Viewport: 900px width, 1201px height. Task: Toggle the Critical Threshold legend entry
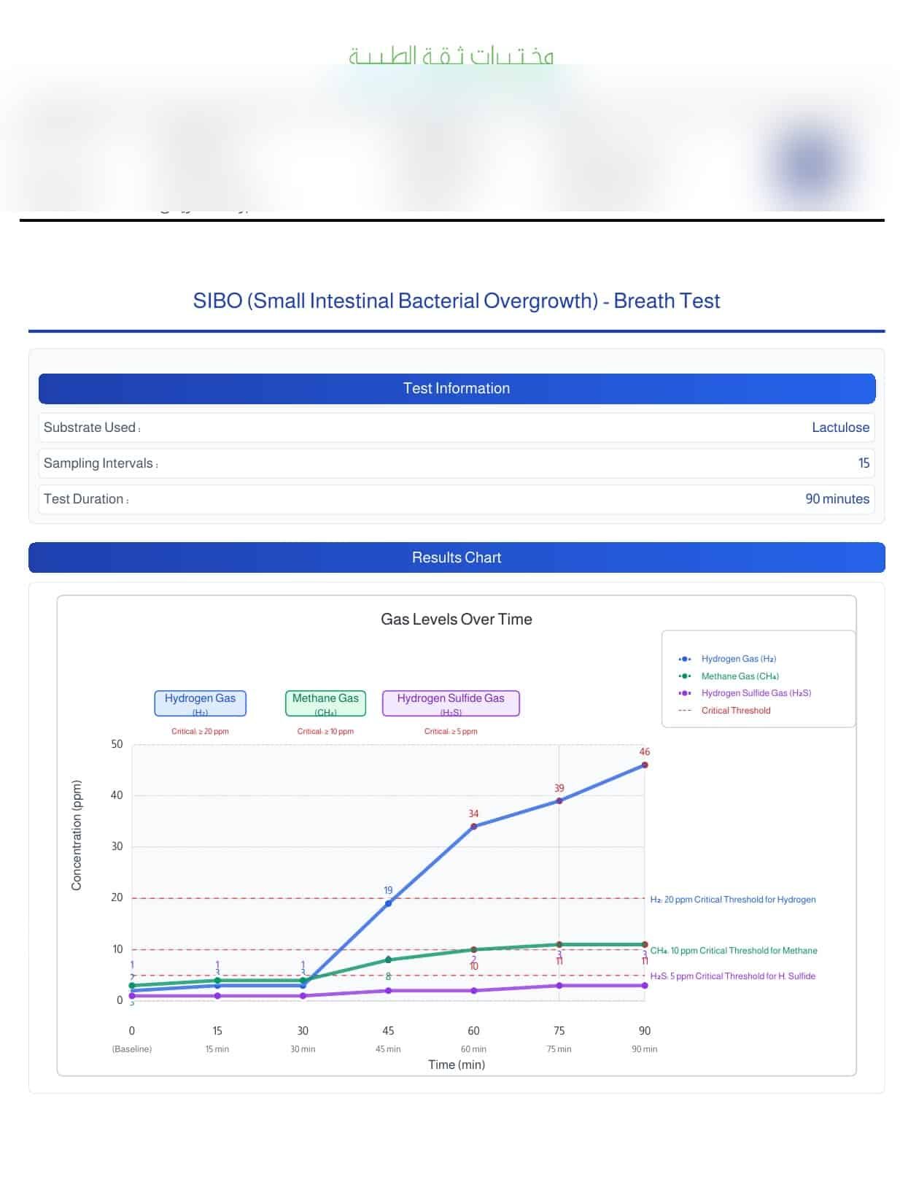pyautogui.click(x=735, y=711)
